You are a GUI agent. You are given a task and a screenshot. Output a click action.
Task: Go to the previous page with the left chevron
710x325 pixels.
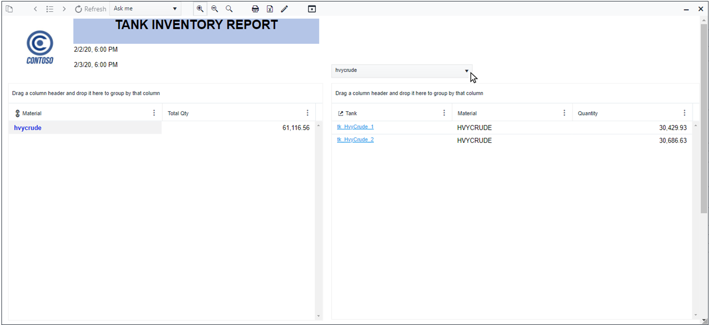[x=35, y=9]
